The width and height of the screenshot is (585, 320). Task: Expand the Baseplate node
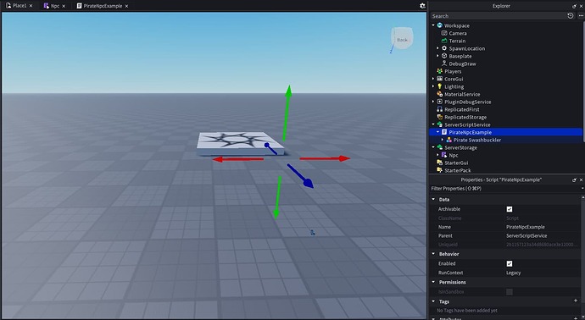click(x=438, y=56)
